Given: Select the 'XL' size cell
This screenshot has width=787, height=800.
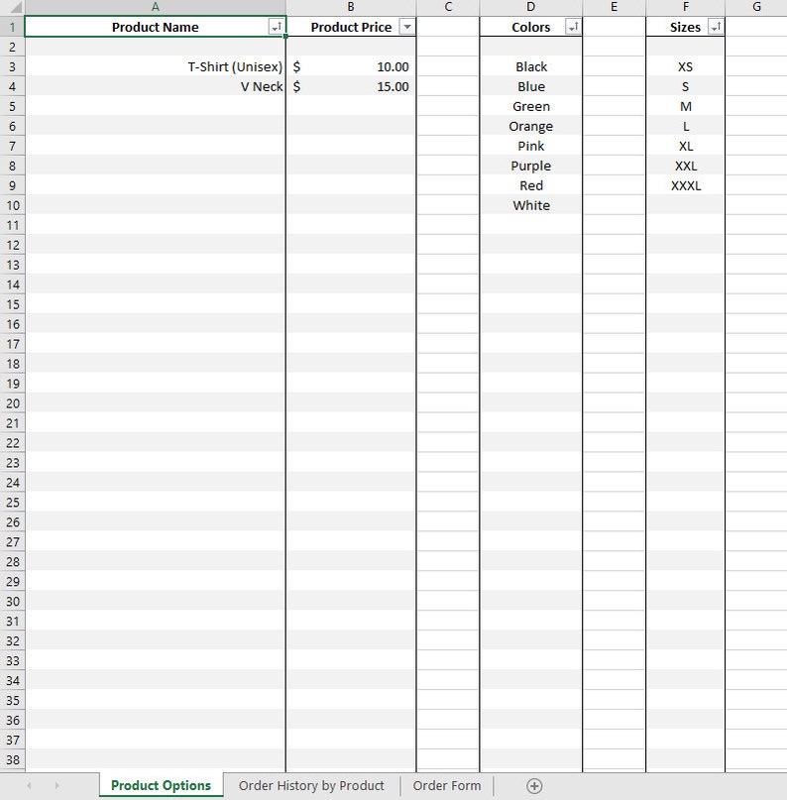Looking at the screenshot, I should click(x=686, y=146).
